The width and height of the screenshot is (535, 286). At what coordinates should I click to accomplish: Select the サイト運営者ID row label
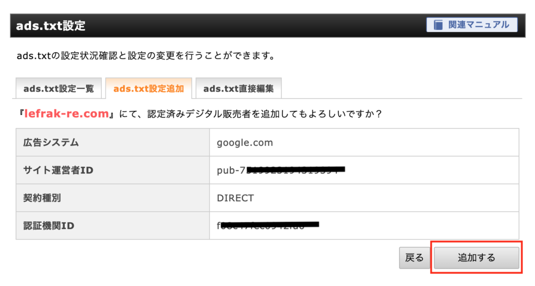113,170
